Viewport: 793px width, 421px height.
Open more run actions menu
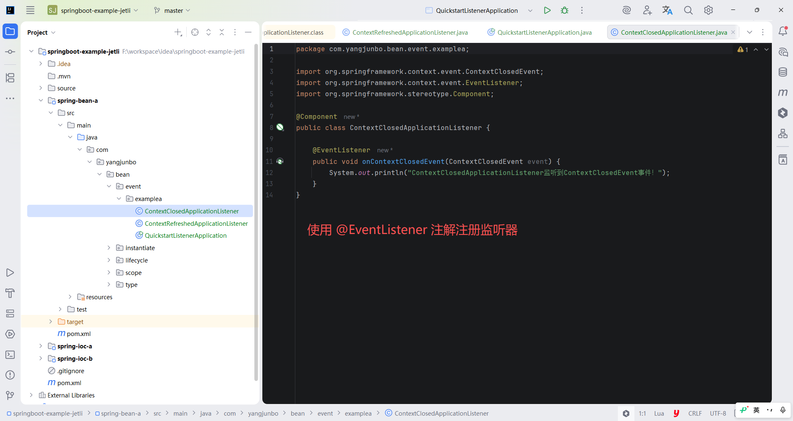tap(582, 10)
